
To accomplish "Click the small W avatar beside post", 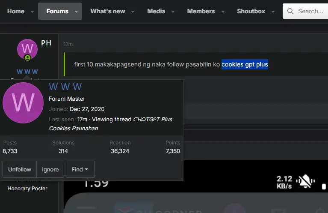I will 27,49.
